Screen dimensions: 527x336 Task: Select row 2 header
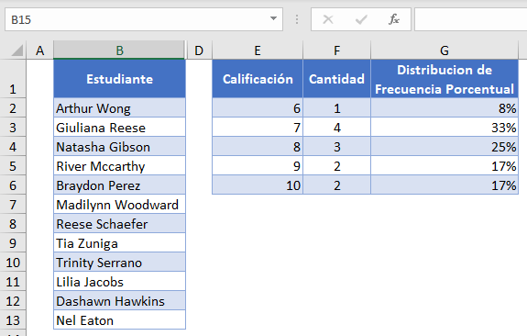tap(13, 108)
